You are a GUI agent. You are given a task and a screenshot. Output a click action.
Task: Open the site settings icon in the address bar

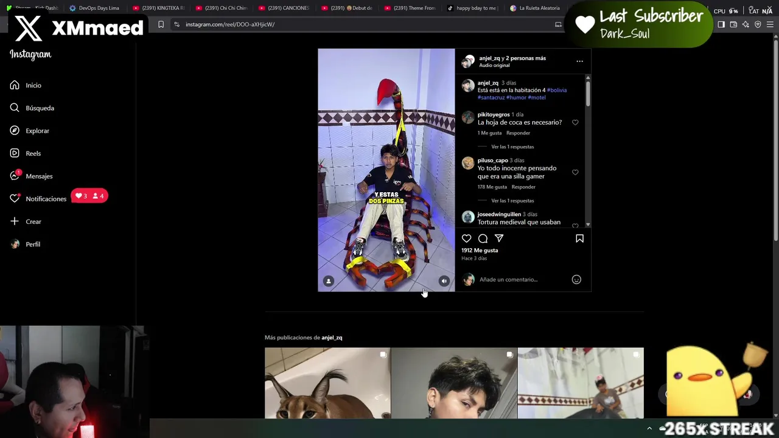point(176,24)
